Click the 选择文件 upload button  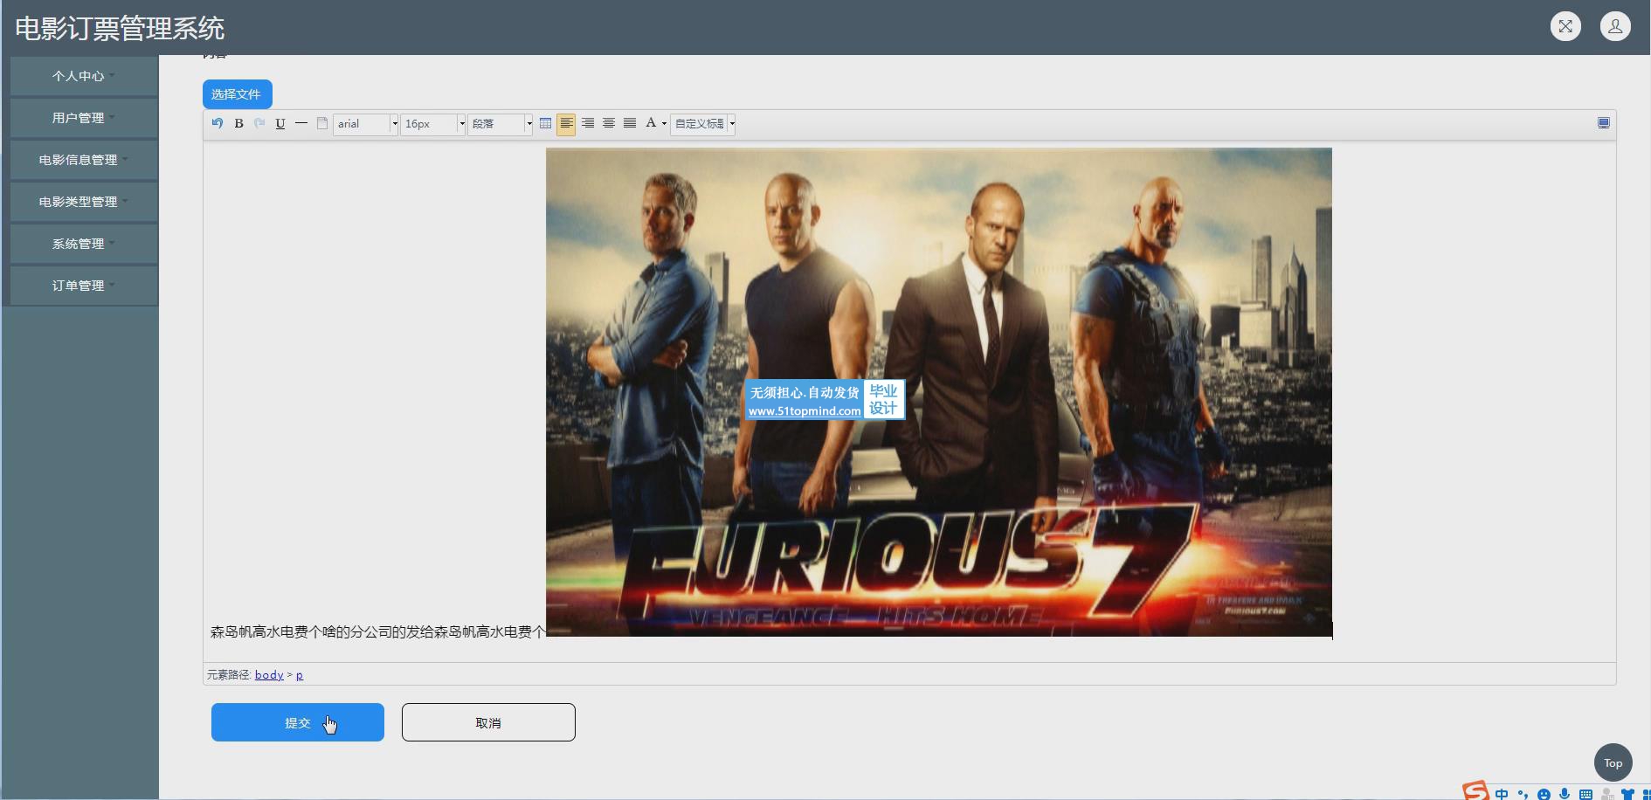[x=238, y=94]
